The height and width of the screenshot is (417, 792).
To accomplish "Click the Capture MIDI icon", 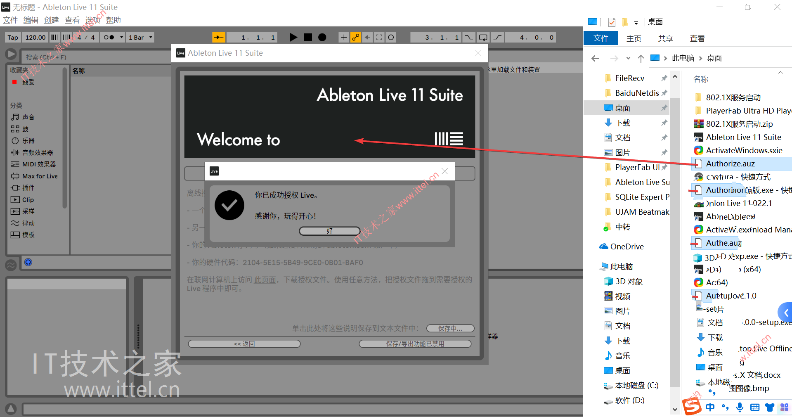I will 379,37.
